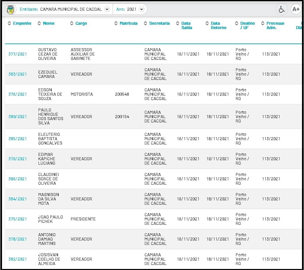Sort by Data Saída column

[x=186, y=25]
